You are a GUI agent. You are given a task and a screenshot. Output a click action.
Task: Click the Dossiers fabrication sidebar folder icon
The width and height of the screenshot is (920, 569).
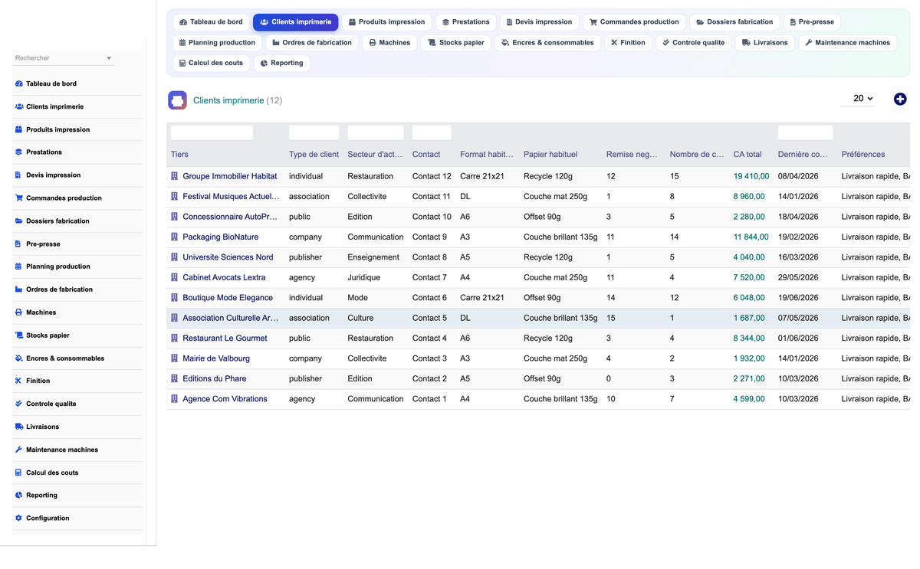pyautogui.click(x=19, y=221)
